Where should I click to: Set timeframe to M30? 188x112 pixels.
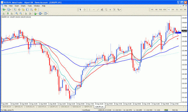click(x=165, y=10)
